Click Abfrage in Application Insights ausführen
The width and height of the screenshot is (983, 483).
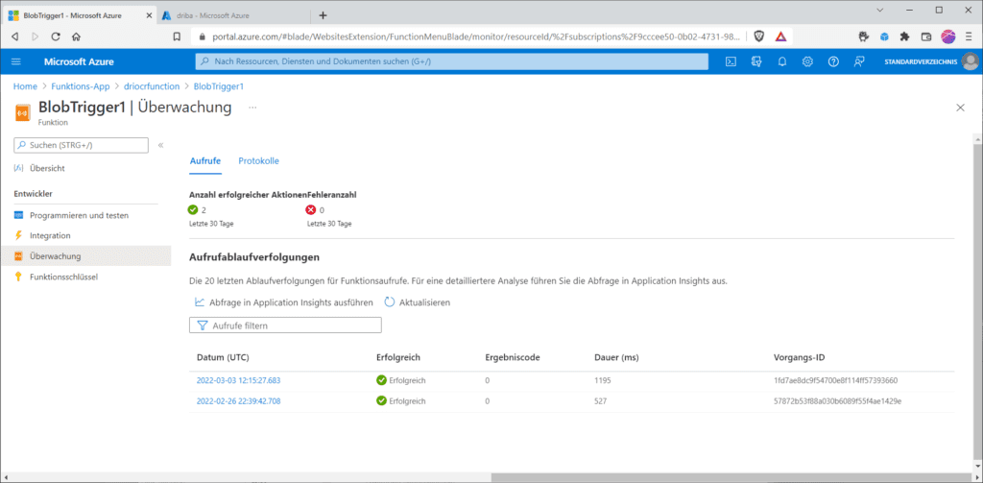pos(284,302)
